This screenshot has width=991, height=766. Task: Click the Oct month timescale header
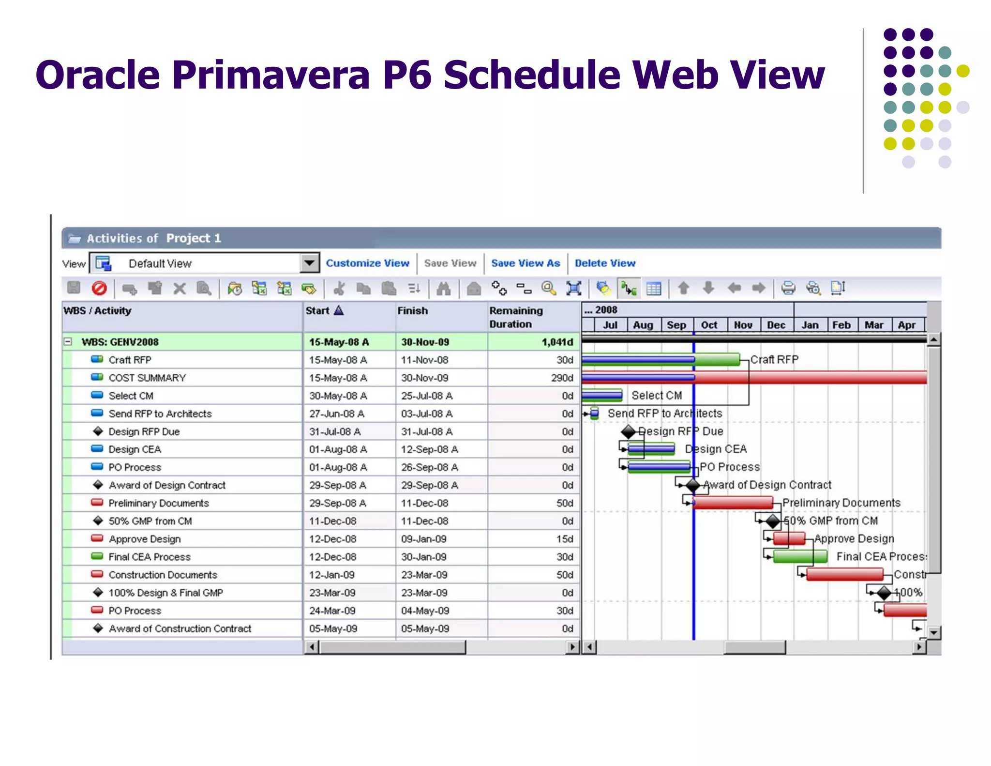(709, 325)
